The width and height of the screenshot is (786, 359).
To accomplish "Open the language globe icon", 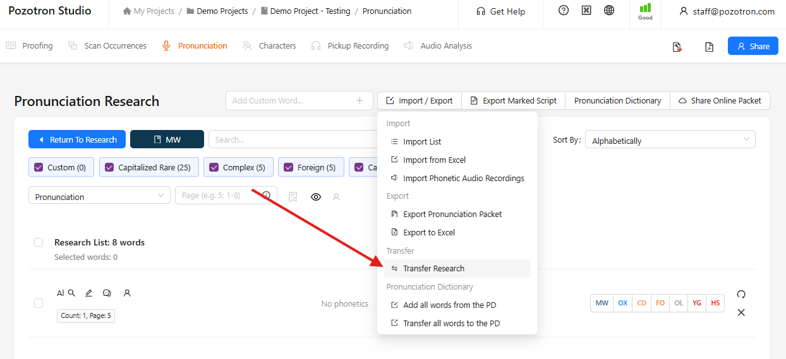I will (609, 11).
